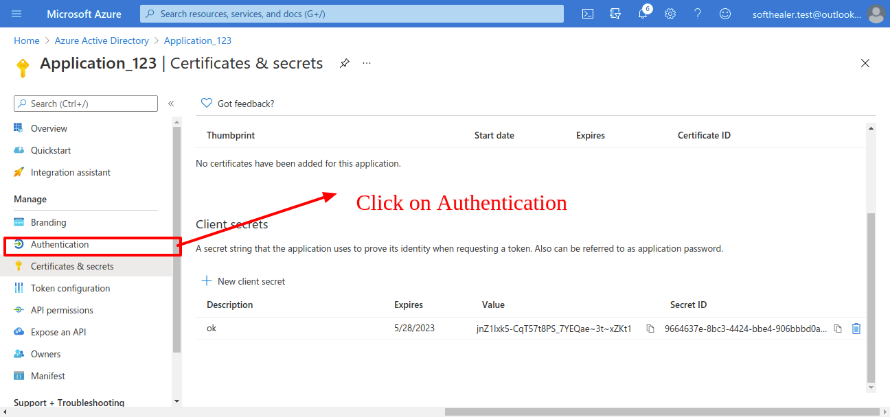The width and height of the screenshot is (890, 417).
Task: Focus the top search resources field
Action: click(x=352, y=14)
